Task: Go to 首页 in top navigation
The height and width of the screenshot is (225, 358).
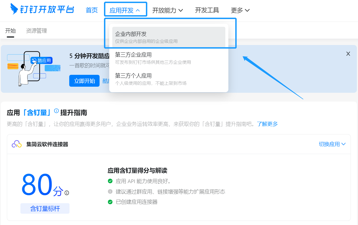Action: [x=92, y=10]
